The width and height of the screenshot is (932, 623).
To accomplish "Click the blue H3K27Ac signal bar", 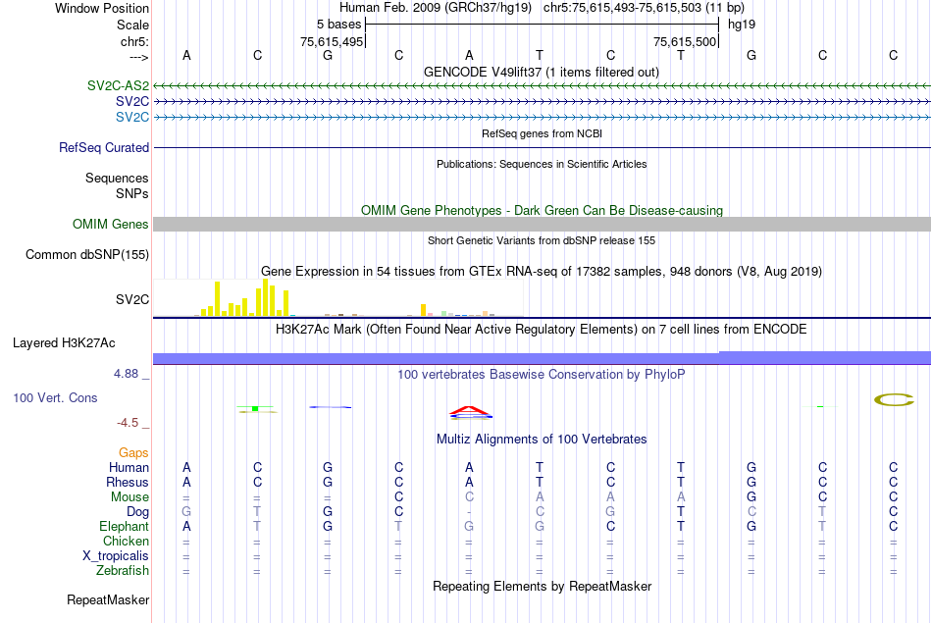I will (x=543, y=358).
